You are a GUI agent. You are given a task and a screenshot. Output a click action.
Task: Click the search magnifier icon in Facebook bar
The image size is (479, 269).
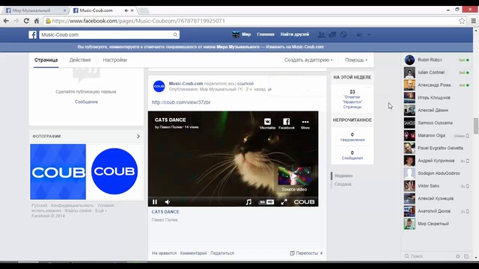(x=175, y=35)
